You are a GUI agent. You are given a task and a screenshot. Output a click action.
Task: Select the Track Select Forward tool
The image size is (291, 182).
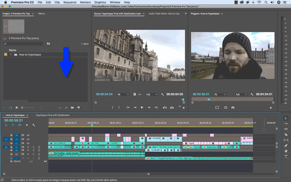pos(286,123)
